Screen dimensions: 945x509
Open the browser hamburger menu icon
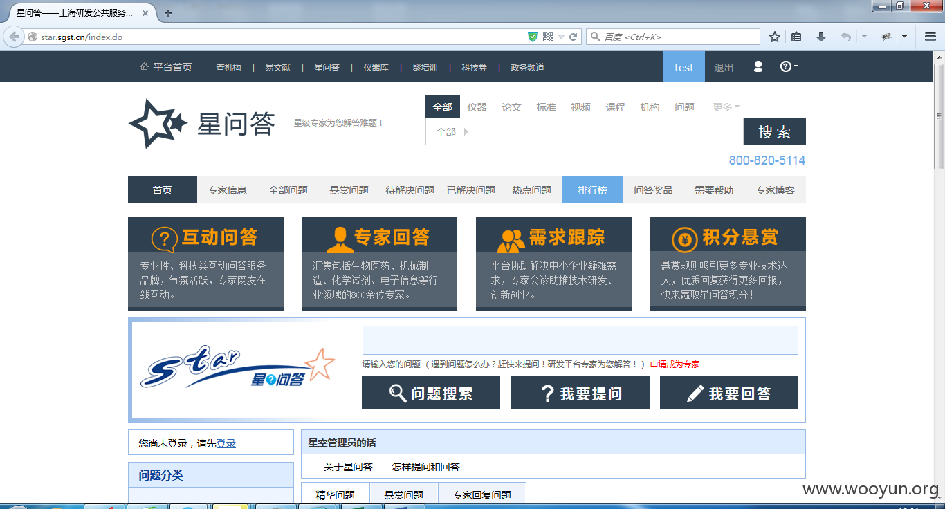(x=930, y=37)
